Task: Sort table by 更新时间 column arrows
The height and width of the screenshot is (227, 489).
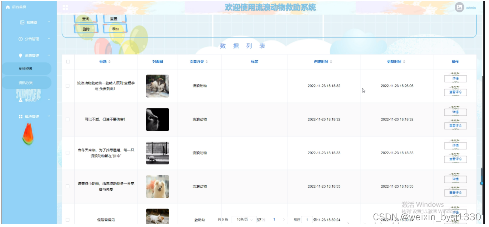Action: point(404,62)
